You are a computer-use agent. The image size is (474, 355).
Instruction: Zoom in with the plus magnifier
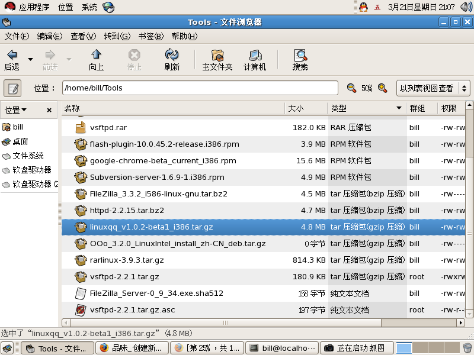382,88
